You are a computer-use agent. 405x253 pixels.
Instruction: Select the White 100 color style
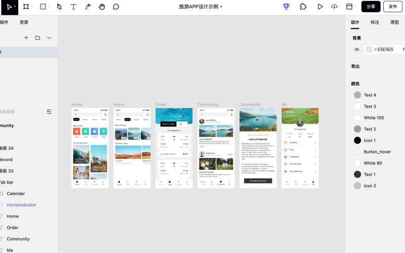coord(374,117)
